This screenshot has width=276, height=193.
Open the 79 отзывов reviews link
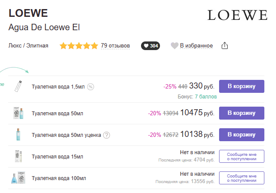(x=115, y=46)
